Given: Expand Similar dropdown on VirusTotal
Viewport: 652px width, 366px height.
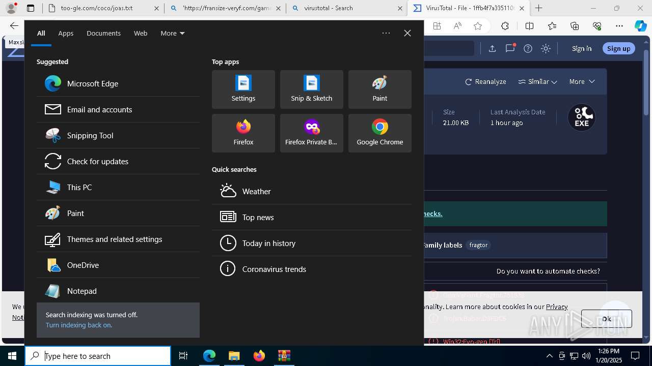Looking at the screenshot, I should (538, 81).
